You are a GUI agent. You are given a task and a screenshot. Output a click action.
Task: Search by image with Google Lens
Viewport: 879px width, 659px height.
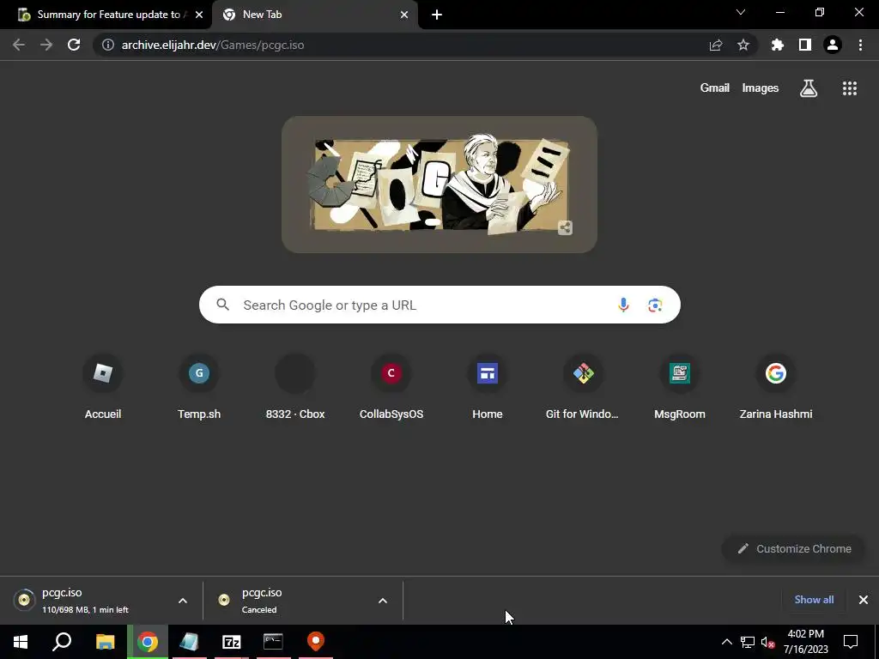pos(655,305)
